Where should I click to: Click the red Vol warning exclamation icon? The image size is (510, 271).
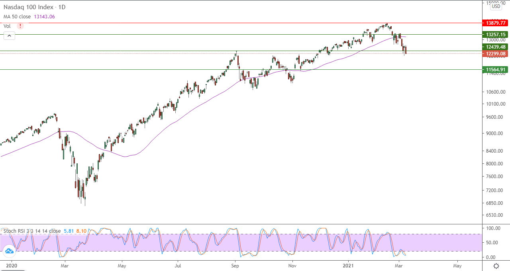(20, 26)
